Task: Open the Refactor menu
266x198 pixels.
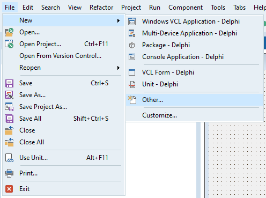Action: 101,8
